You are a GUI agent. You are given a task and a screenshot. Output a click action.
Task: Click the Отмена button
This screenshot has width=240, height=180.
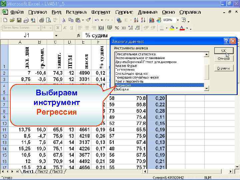[x=224, y=59]
